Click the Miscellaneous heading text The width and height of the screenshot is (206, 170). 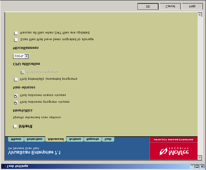click(26, 48)
